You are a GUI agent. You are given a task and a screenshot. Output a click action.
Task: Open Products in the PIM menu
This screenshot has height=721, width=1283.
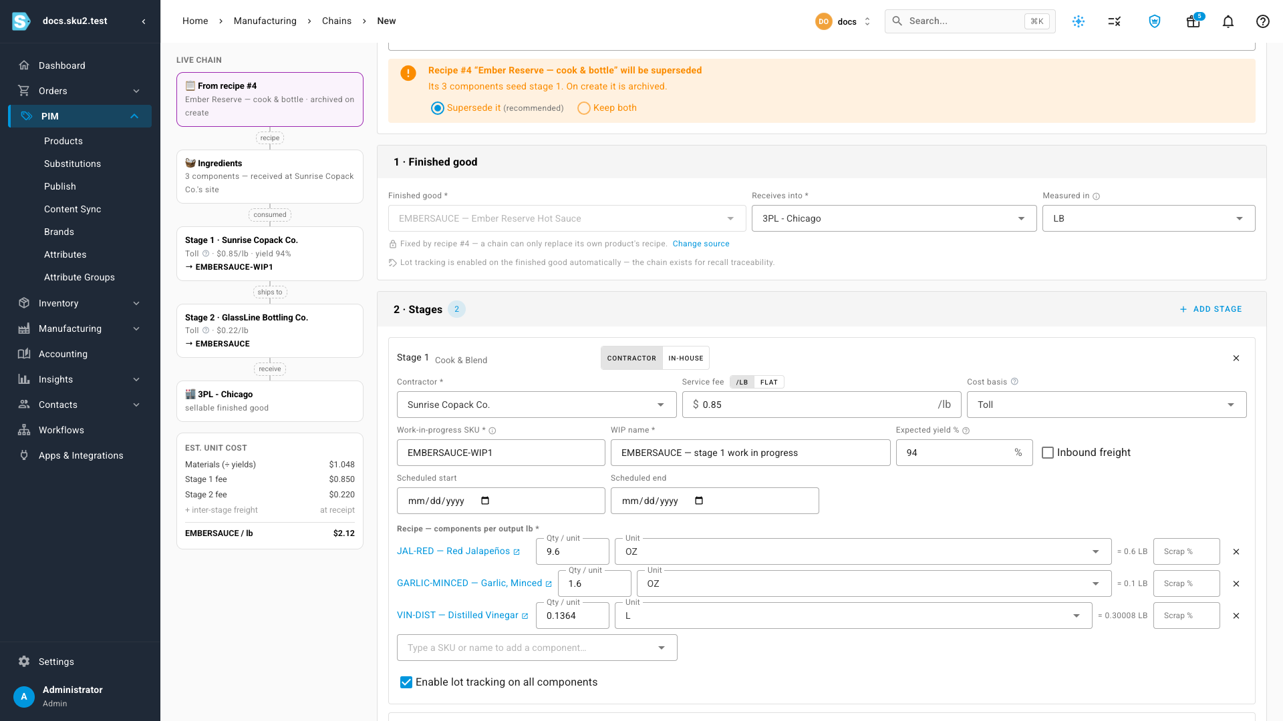click(63, 141)
